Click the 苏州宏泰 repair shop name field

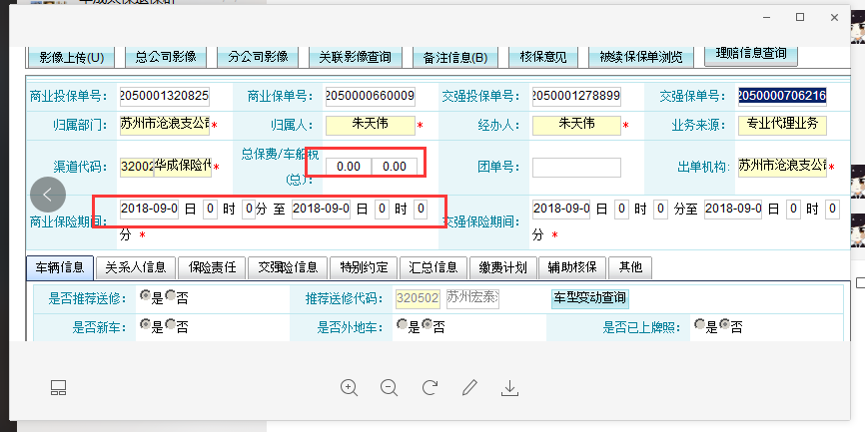[472, 298]
